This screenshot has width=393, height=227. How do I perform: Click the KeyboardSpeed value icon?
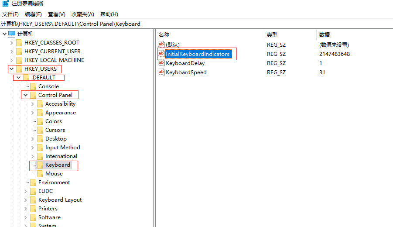click(x=161, y=72)
